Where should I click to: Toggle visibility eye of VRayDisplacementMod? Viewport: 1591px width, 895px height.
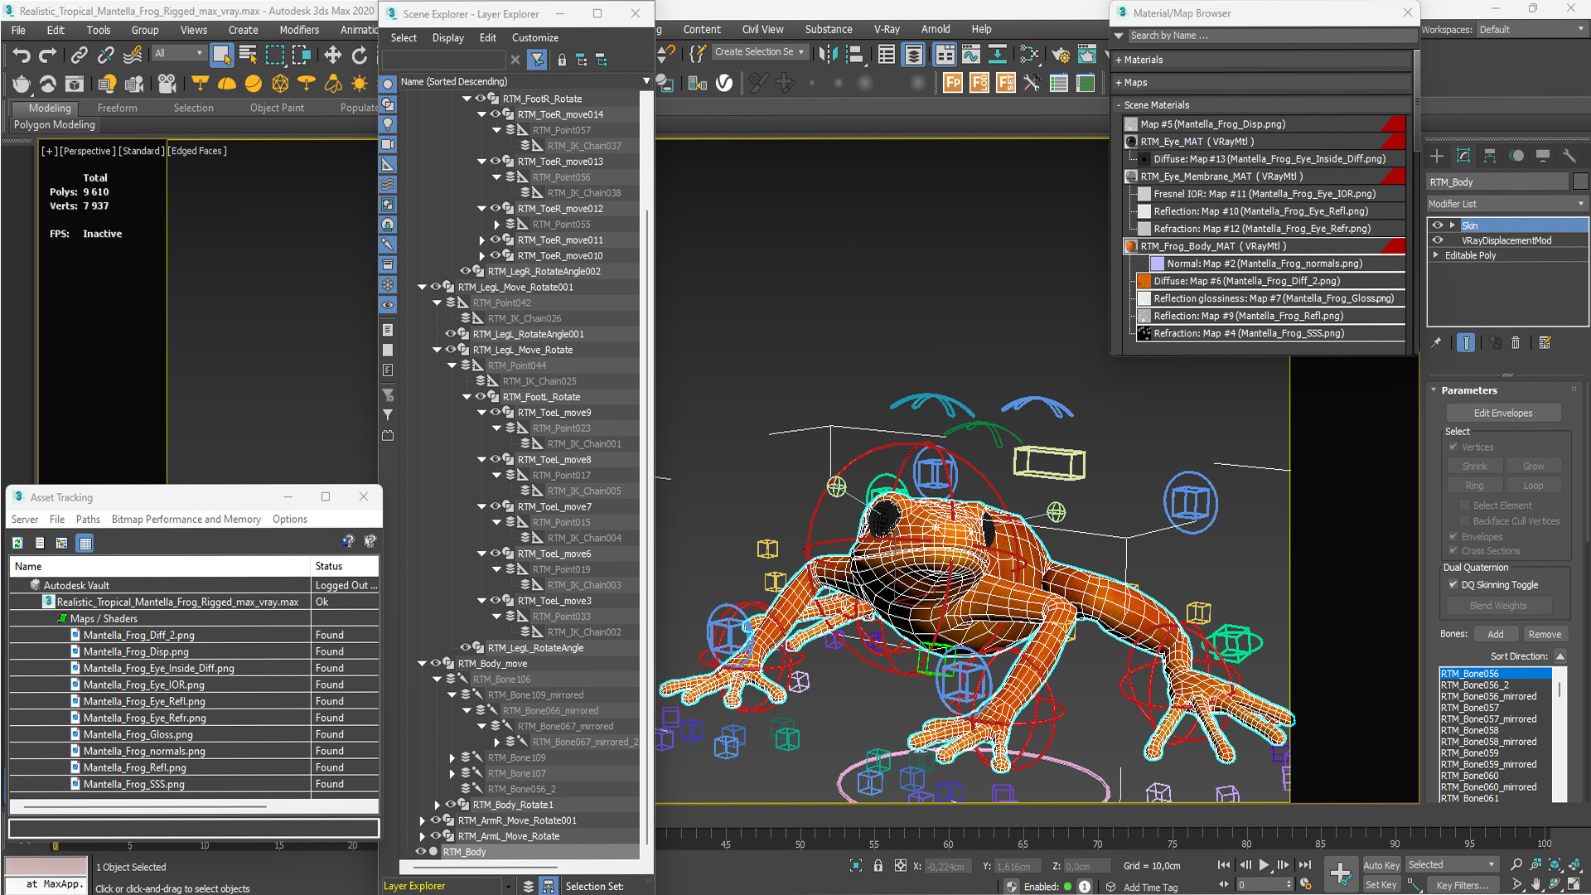click(1438, 240)
